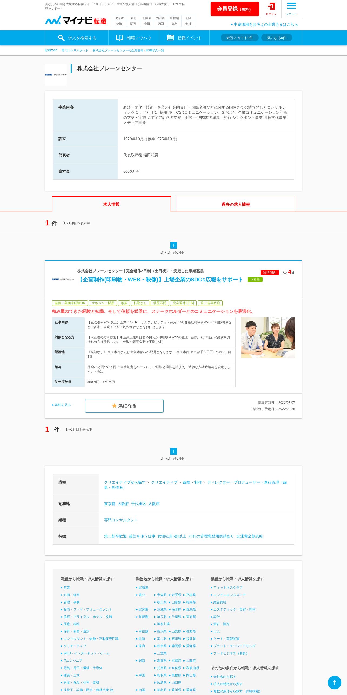The height and width of the screenshot is (695, 347).
Task: Click the company logo in job card
Action: tap(63, 279)
